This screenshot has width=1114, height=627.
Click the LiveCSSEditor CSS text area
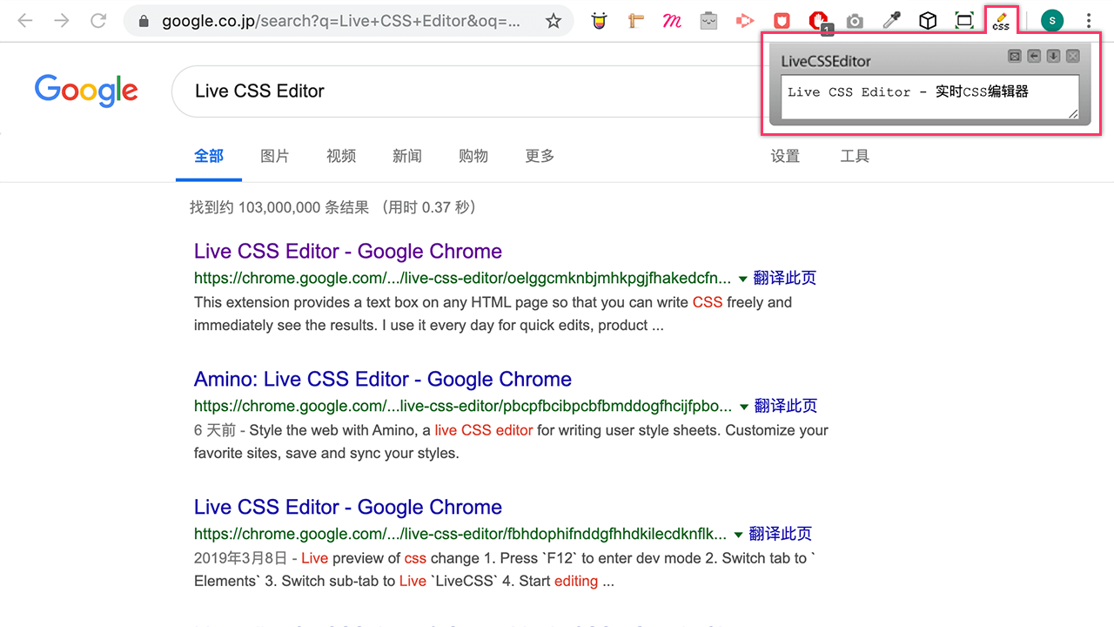click(929, 97)
